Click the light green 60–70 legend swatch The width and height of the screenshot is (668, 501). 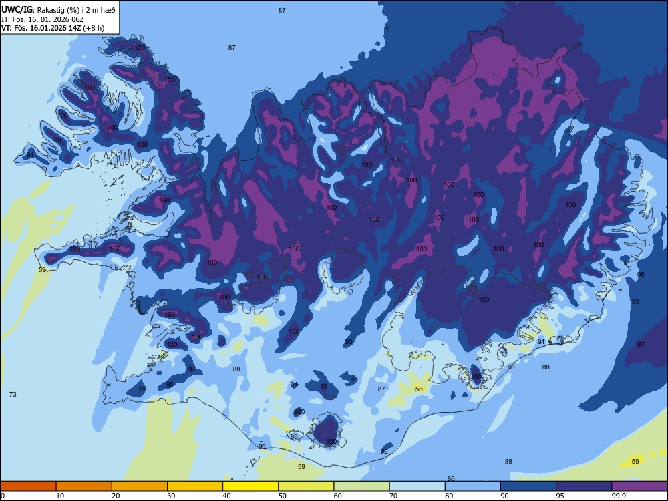[361, 486]
